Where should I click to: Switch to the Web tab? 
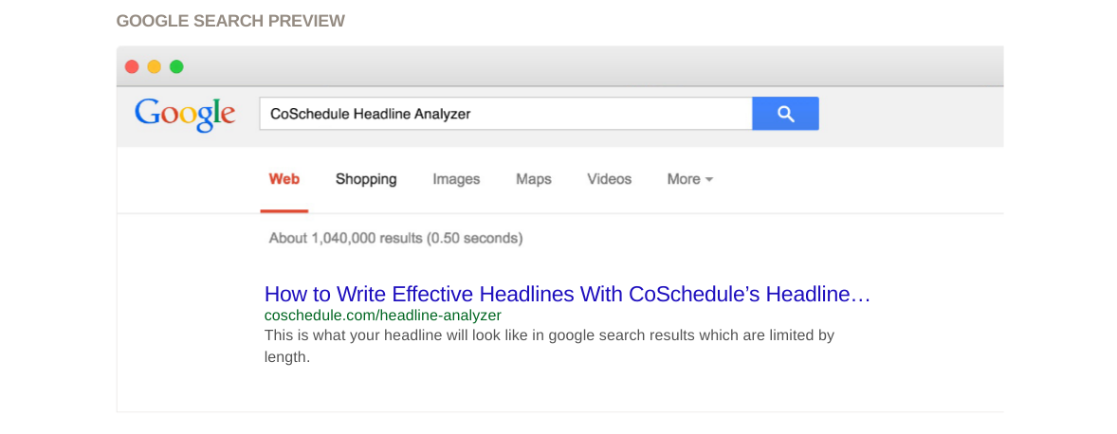click(x=284, y=179)
